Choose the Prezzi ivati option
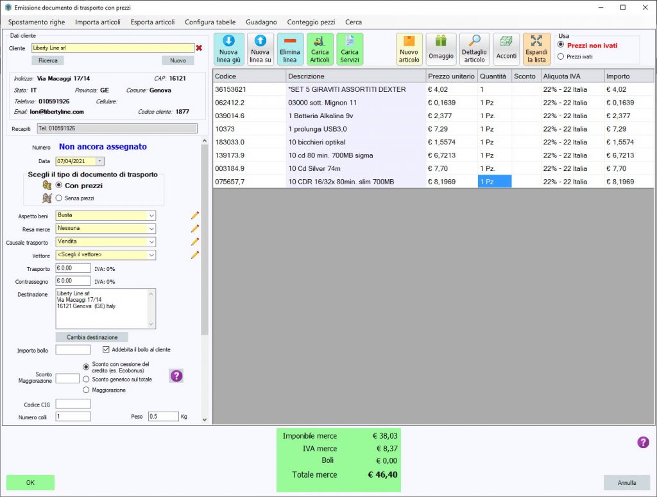The image size is (657, 497). [561, 57]
